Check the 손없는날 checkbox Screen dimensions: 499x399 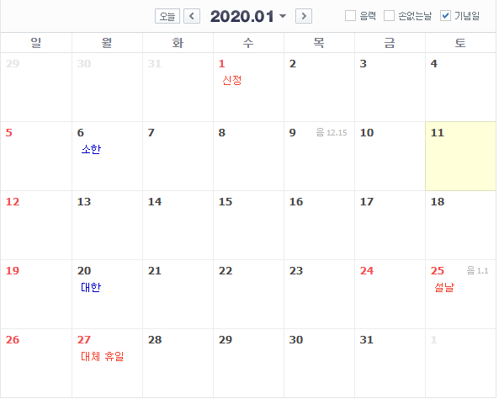click(389, 15)
